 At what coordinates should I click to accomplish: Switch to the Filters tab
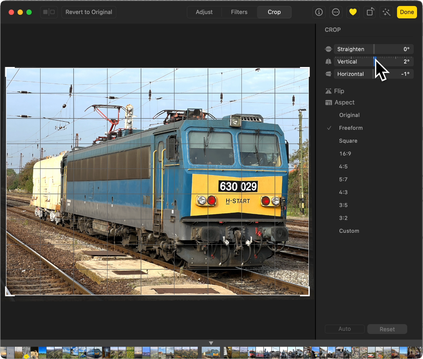[x=239, y=12]
